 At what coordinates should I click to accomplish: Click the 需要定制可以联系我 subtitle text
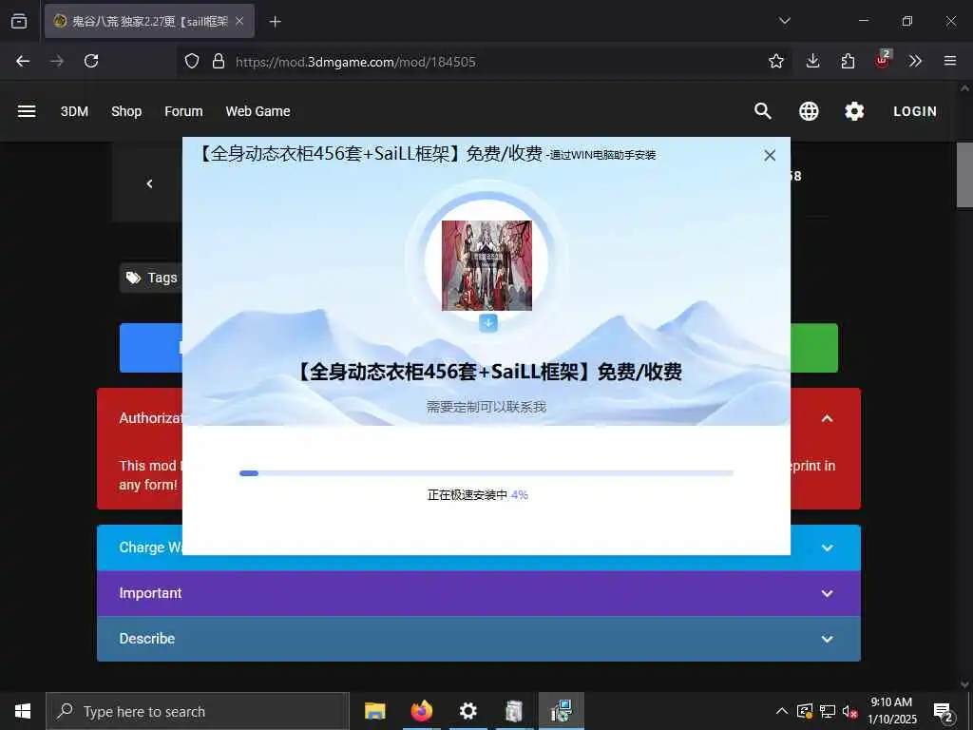click(x=486, y=407)
